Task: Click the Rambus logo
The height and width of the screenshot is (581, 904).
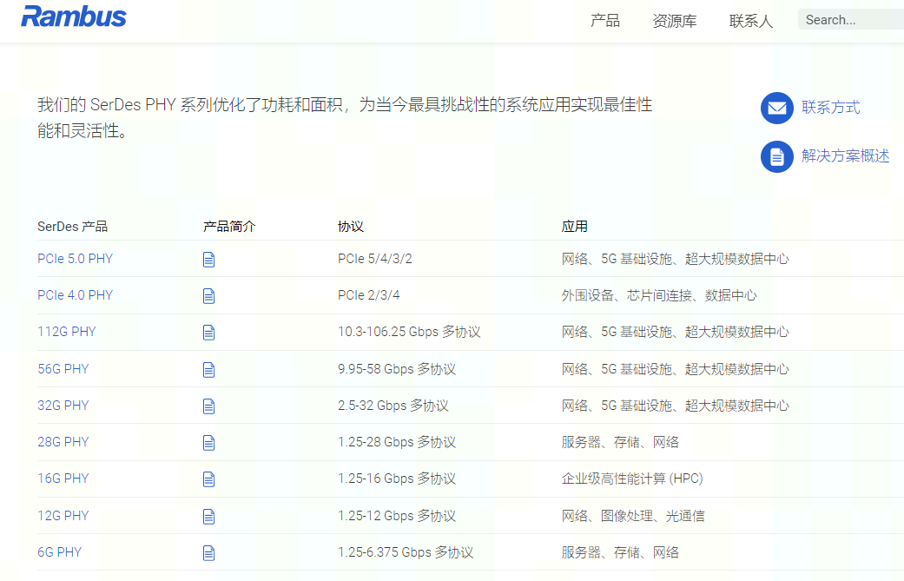Action: (74, 17)
